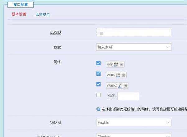This screenshot has height=137, width=187.
Task: Click the ESSID text field
Action: (133, 32)
